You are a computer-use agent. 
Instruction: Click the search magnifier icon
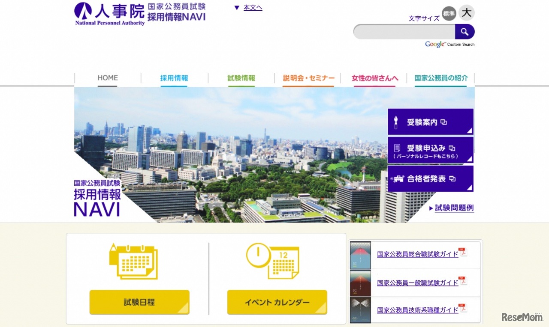click(465, 31)
